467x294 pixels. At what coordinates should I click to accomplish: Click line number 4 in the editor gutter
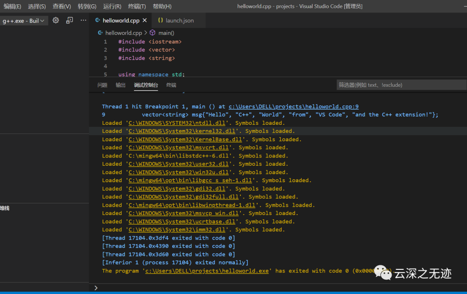pyautogui.click(x=106, y=66)
